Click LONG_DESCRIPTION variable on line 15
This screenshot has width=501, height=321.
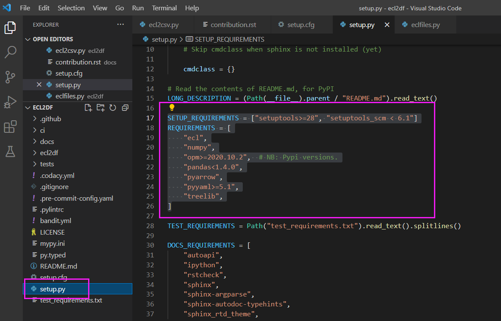(199, 98)
